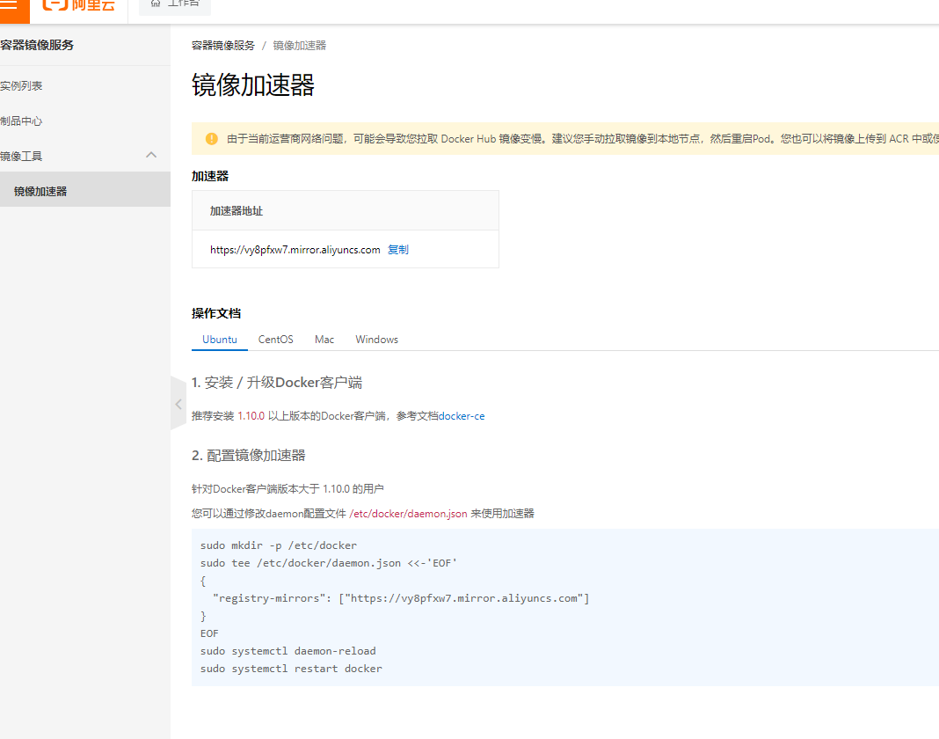The width and height of the screenshot is (939, 739).
Task: Open 制品中心 in sidebar
Action: [21, 121]
